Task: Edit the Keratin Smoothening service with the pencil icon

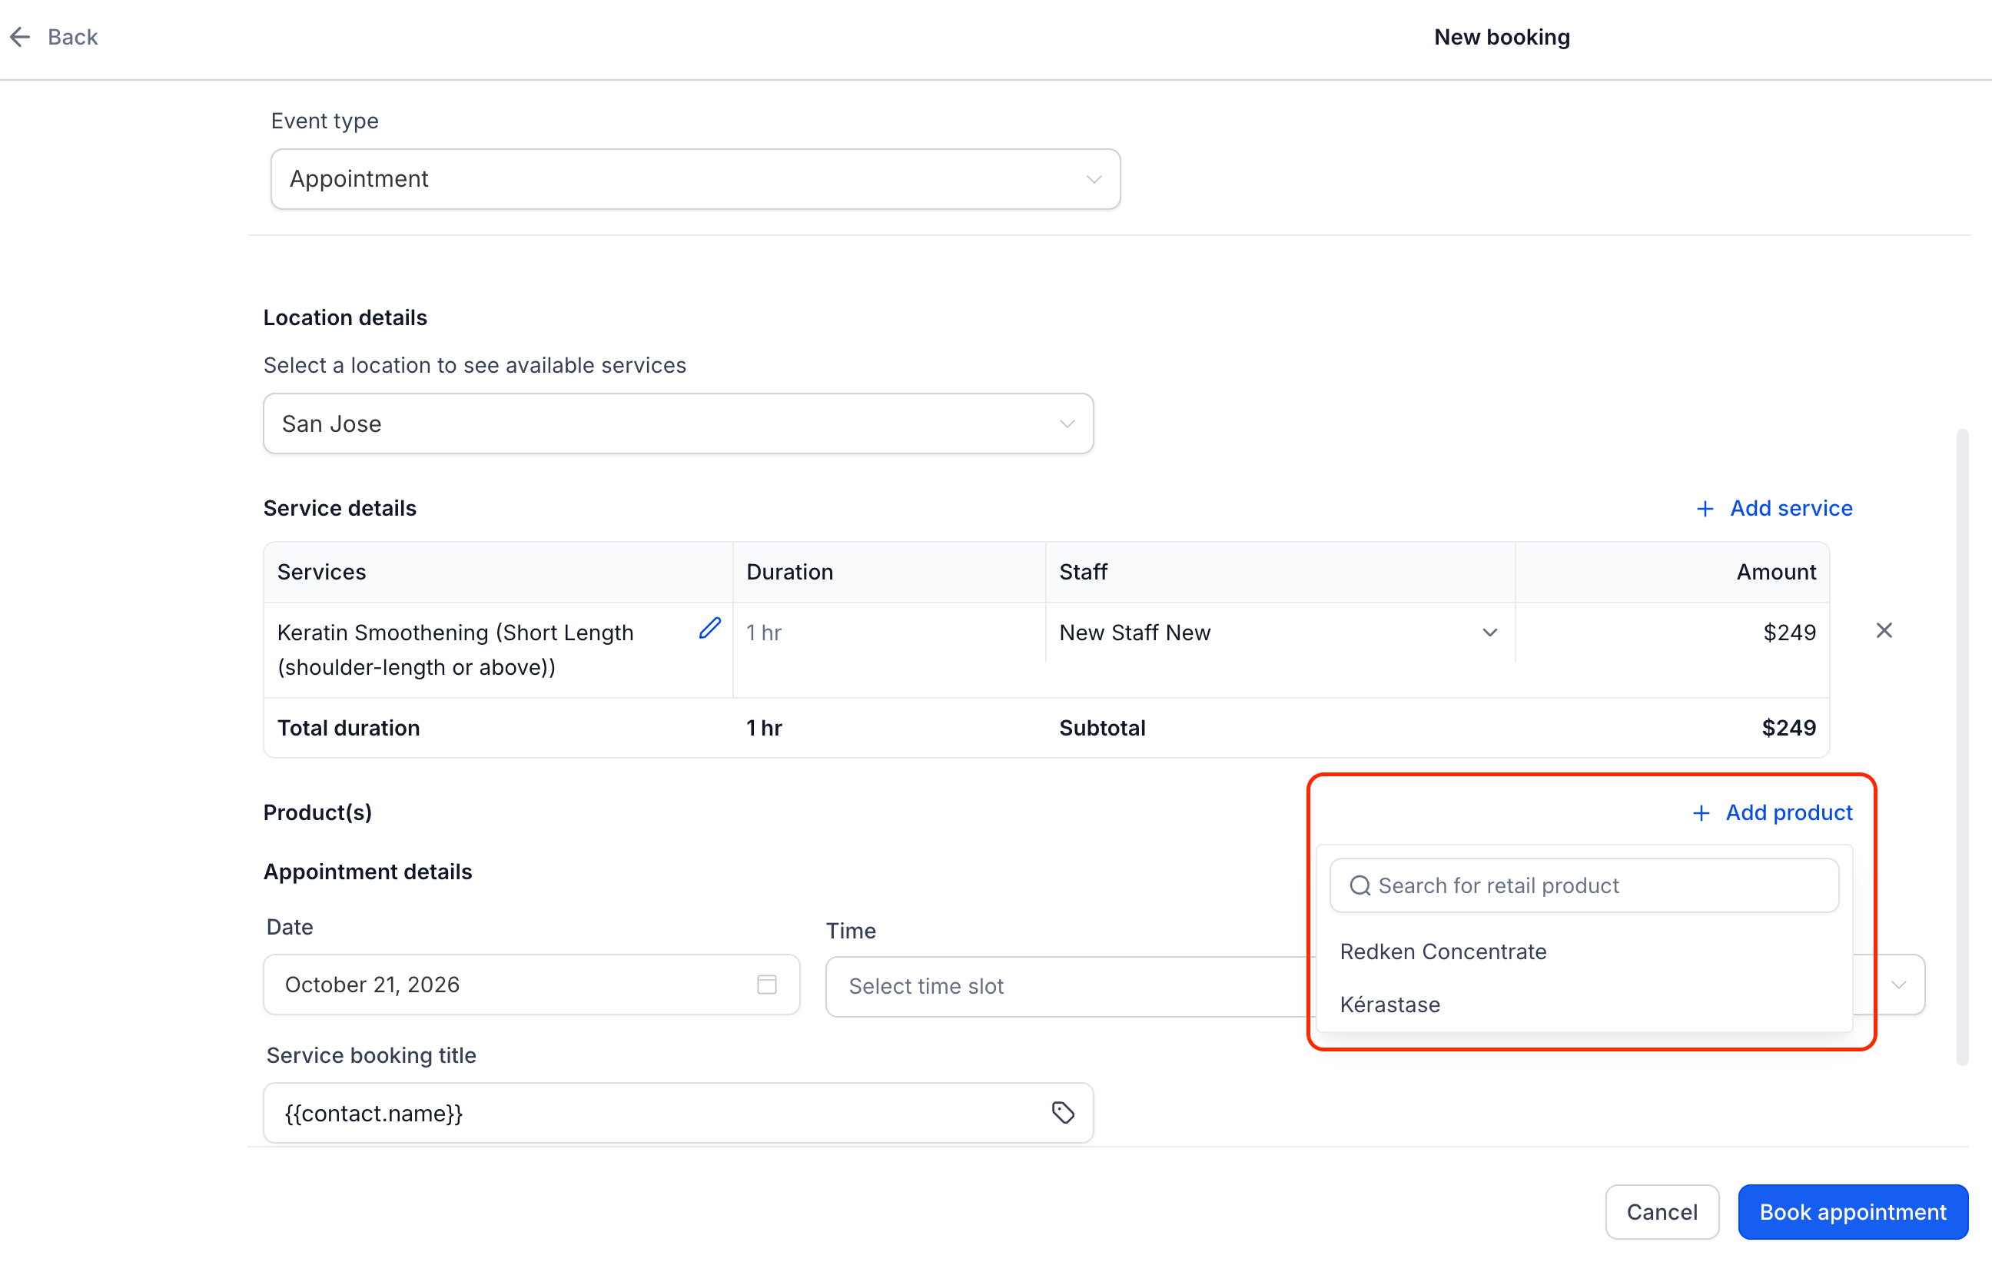Action: 709,629
